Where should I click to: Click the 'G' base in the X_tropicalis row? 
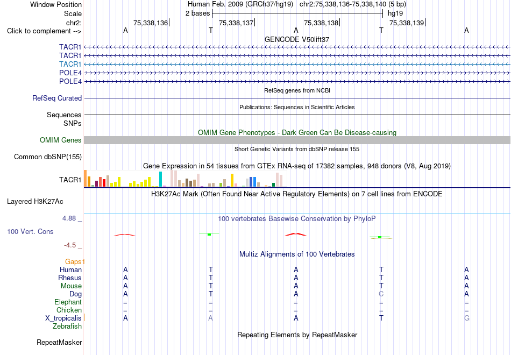pos(467,318)
